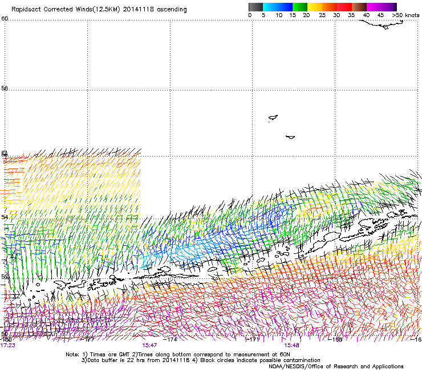Click the upper island outline near 57N
This screenshot has width=422, height=370.
coord(273,118)
